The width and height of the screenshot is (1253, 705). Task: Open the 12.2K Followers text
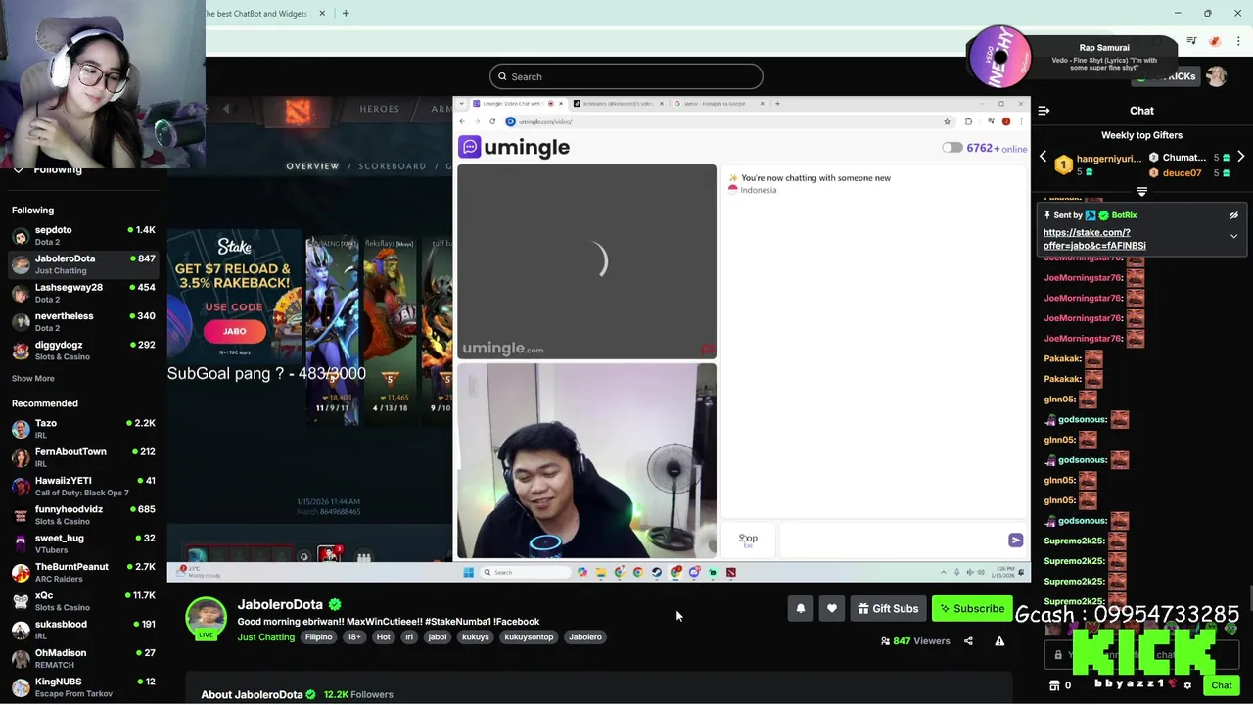tap(358, 694)
